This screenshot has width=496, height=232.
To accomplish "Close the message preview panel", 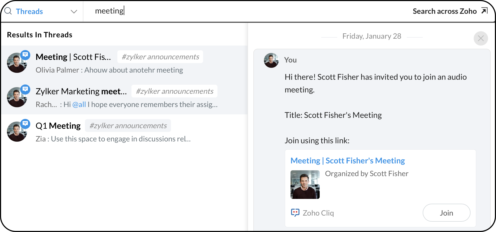I will (x=481, y=38).
